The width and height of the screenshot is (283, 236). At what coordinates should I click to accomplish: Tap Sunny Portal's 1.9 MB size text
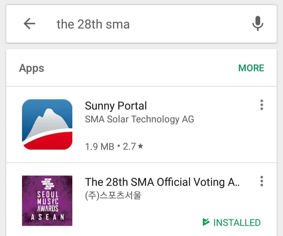100,147
